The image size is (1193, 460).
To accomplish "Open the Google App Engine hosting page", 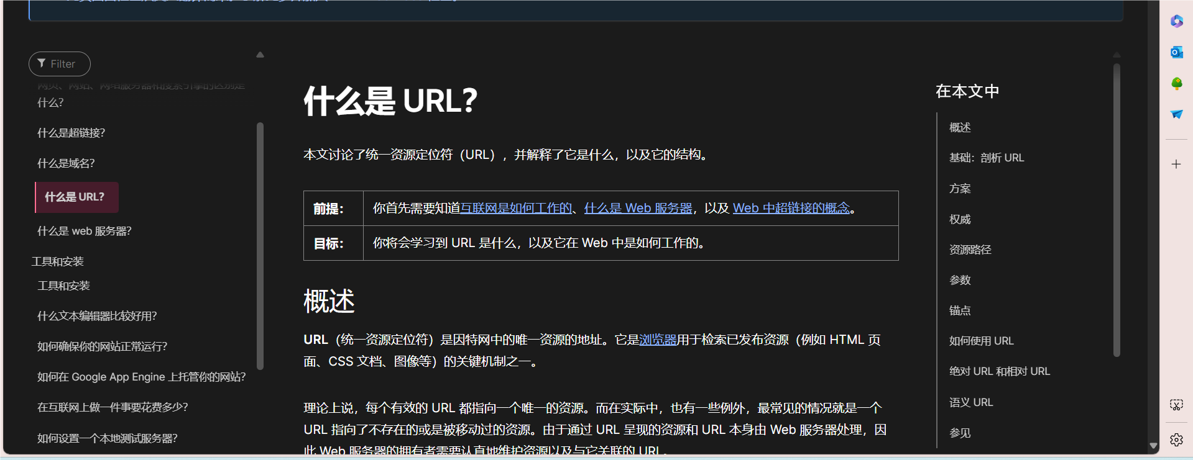I will coord(142,377).
